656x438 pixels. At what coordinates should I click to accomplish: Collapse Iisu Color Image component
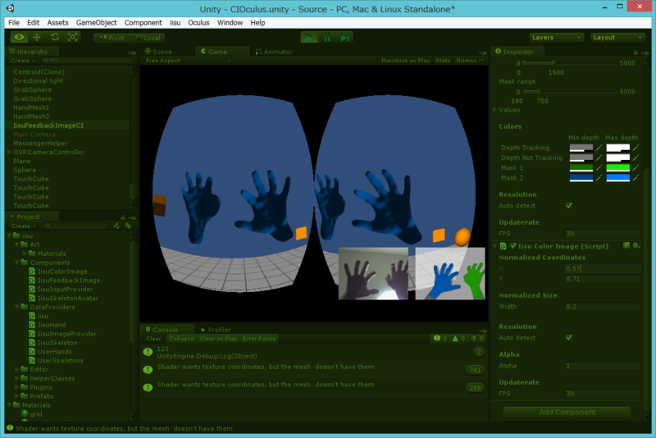(x=495, y=246)
